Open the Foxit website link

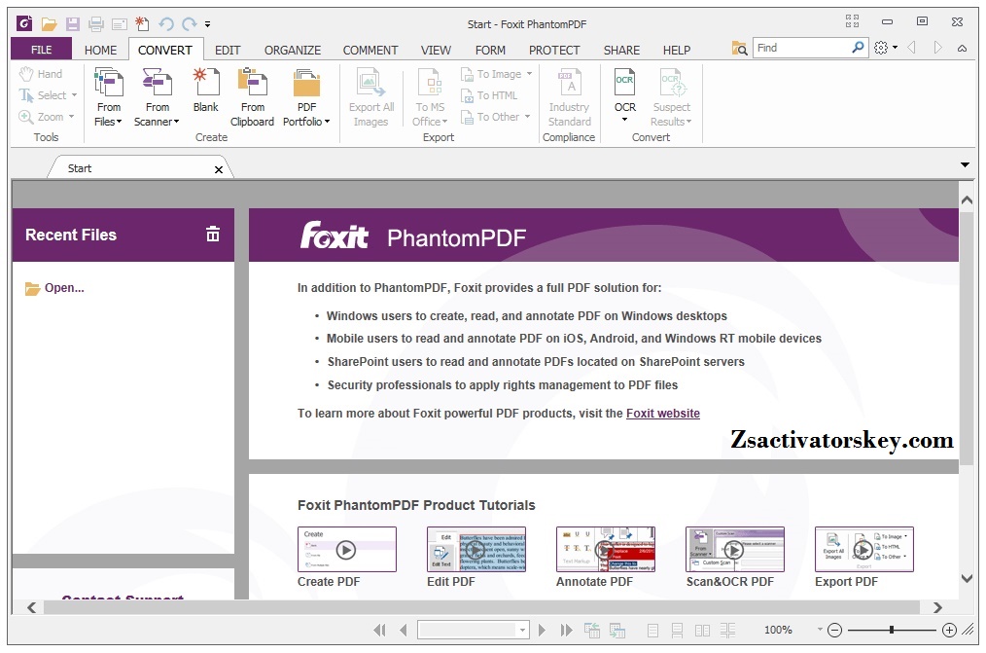click(663, 414)
